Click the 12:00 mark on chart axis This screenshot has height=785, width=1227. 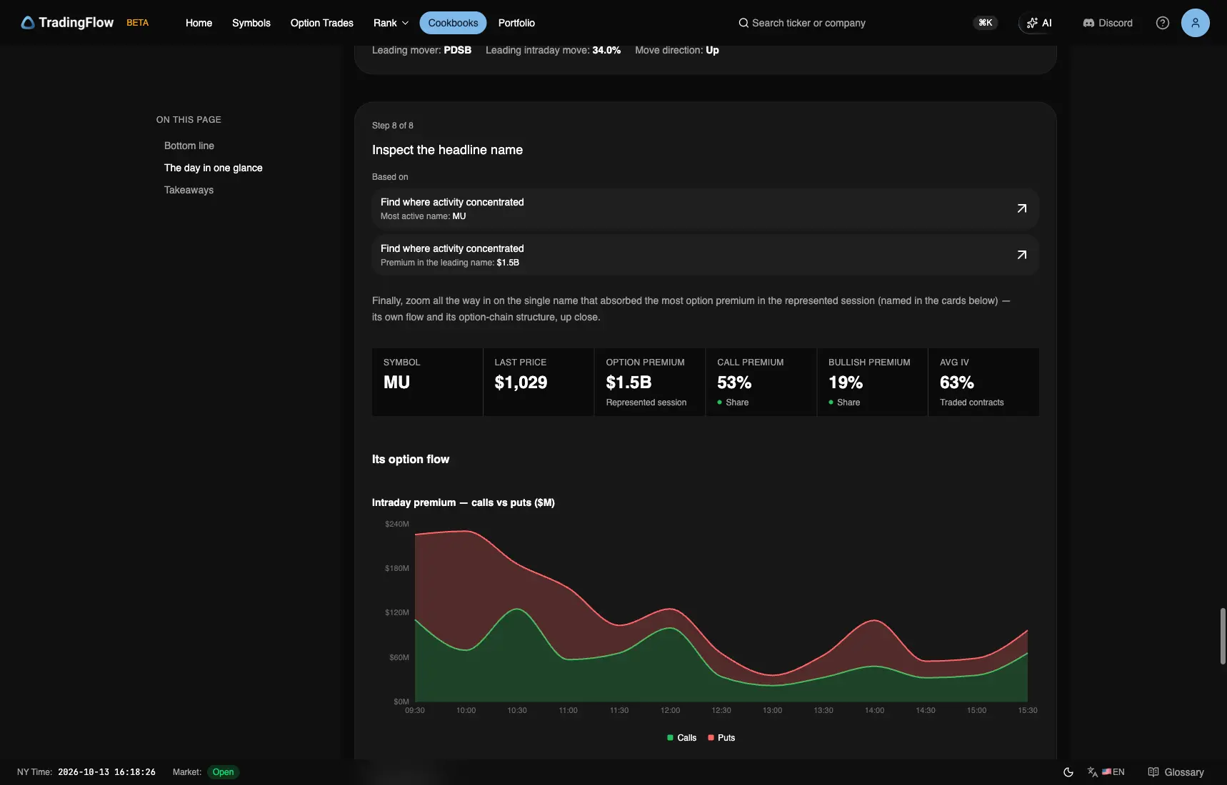(670, 710)
